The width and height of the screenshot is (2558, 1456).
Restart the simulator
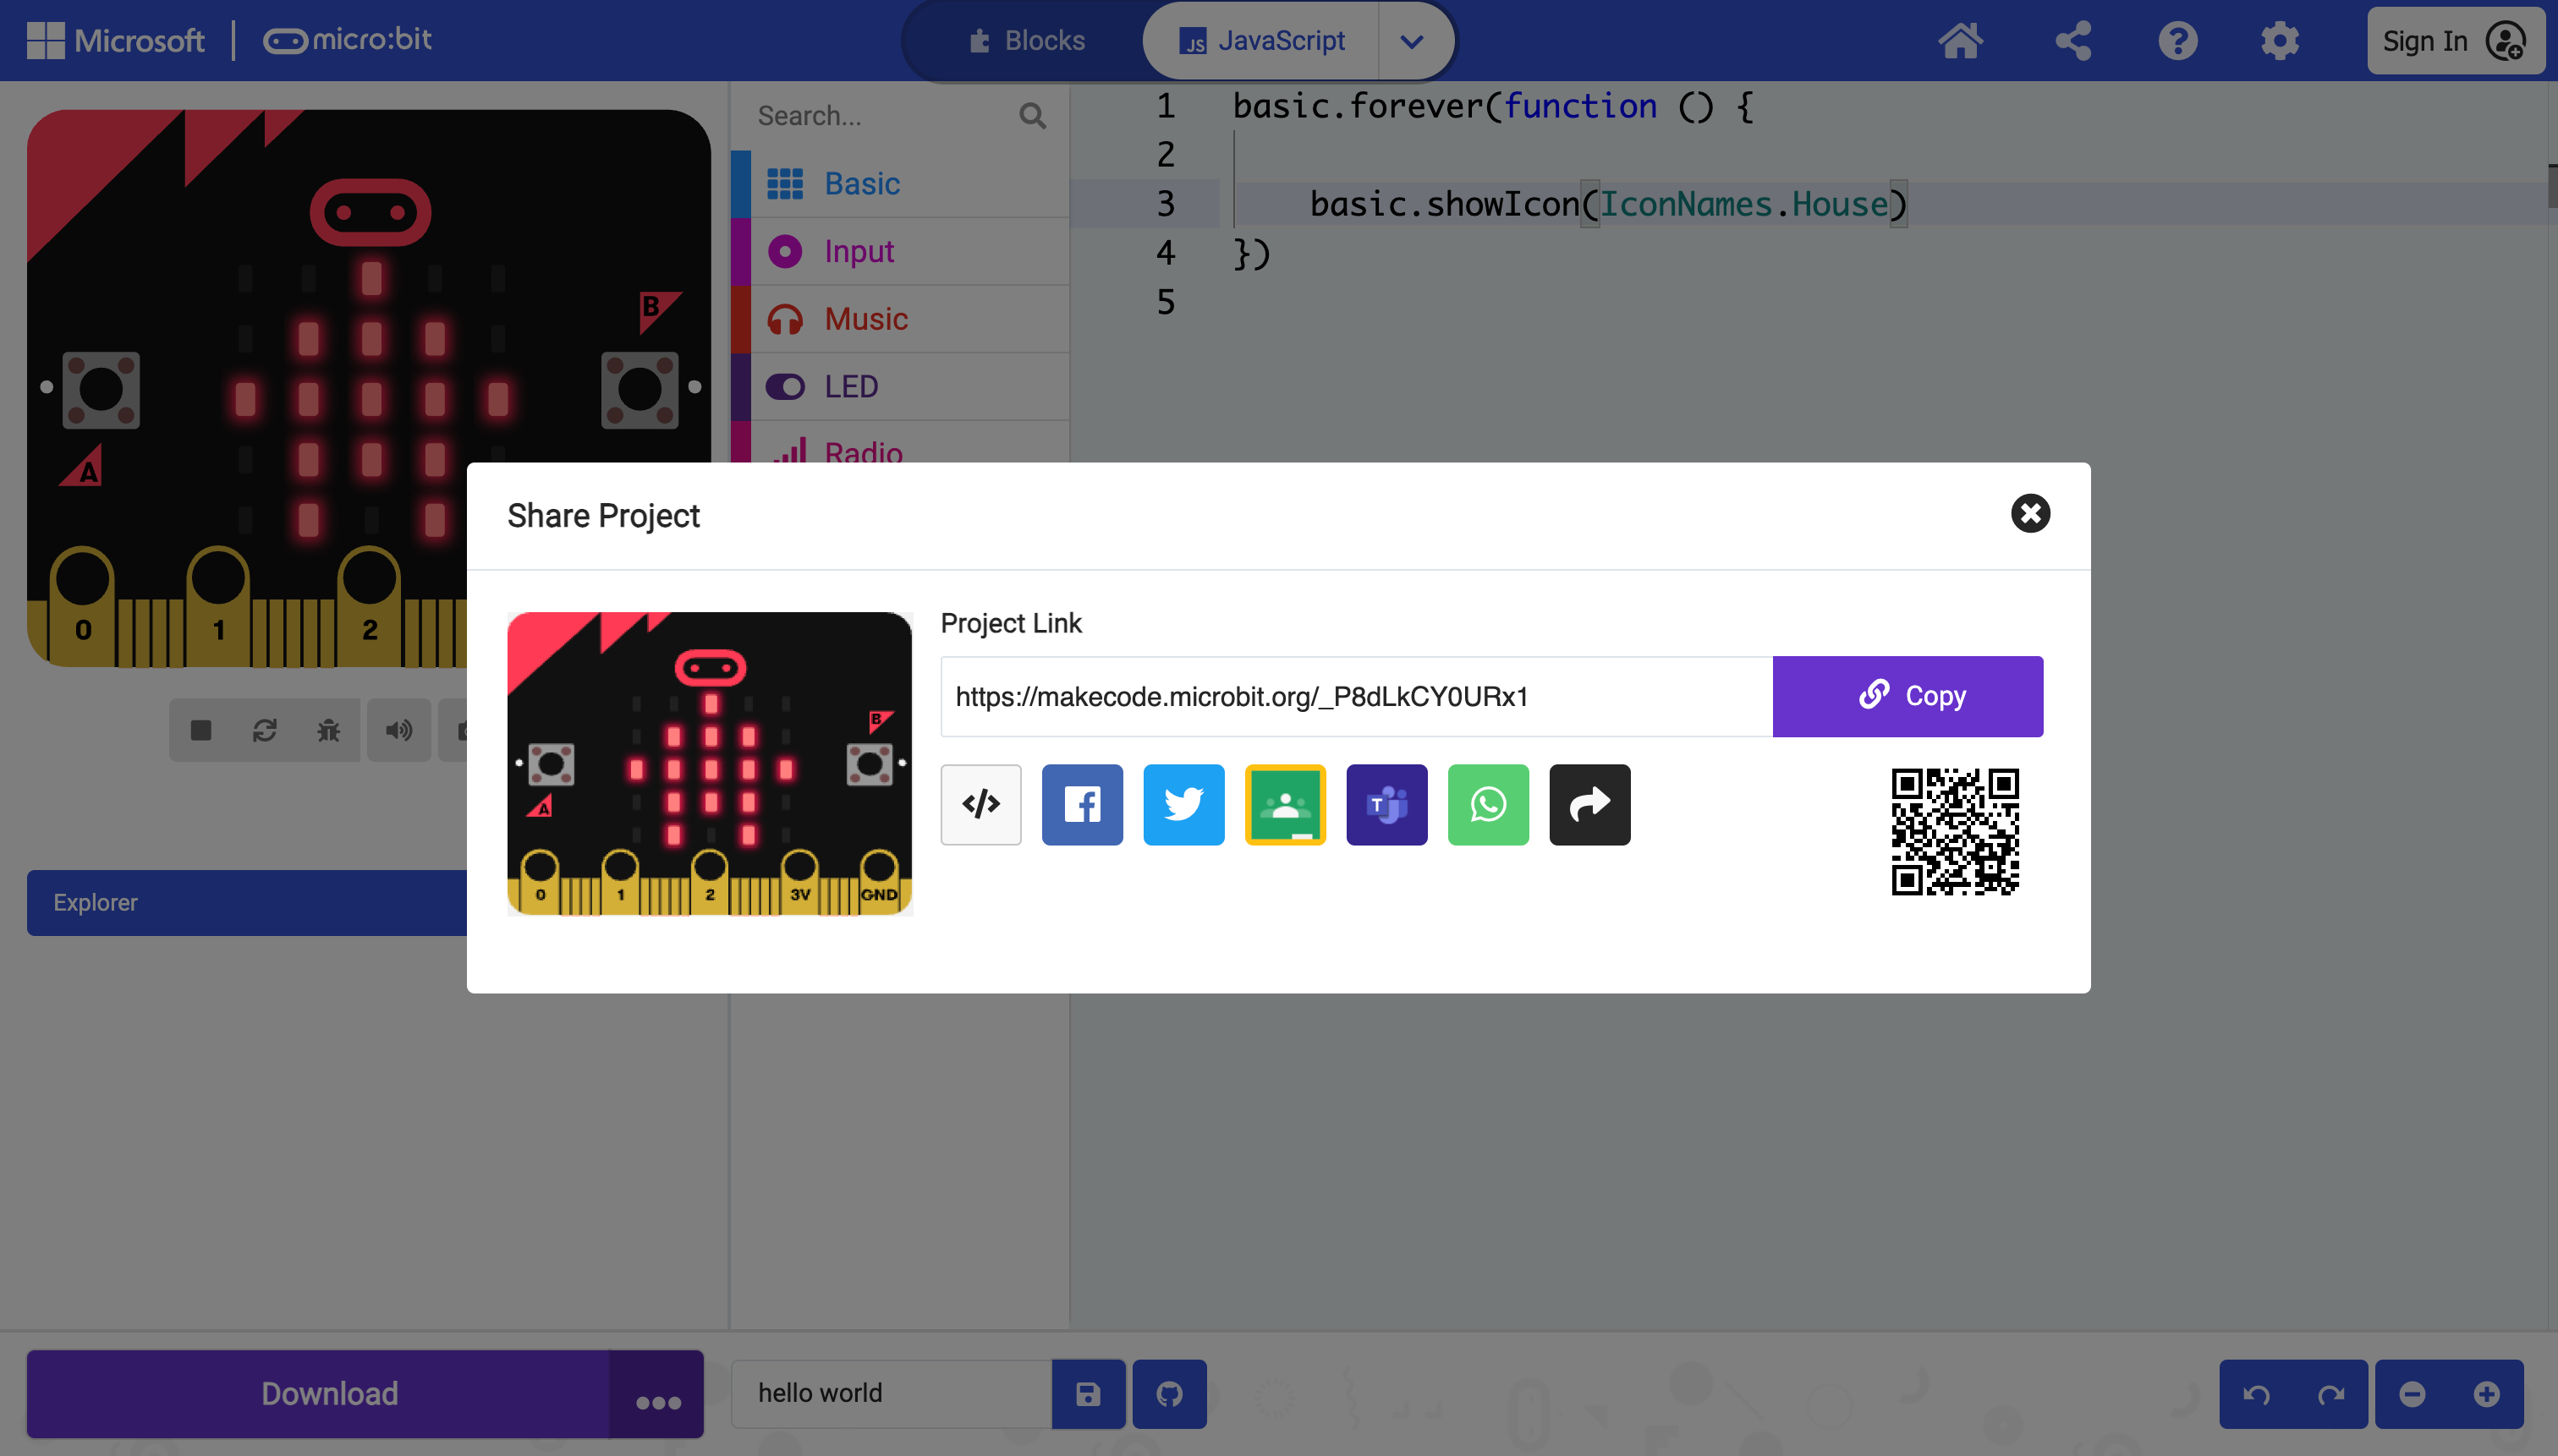point(264,730)
